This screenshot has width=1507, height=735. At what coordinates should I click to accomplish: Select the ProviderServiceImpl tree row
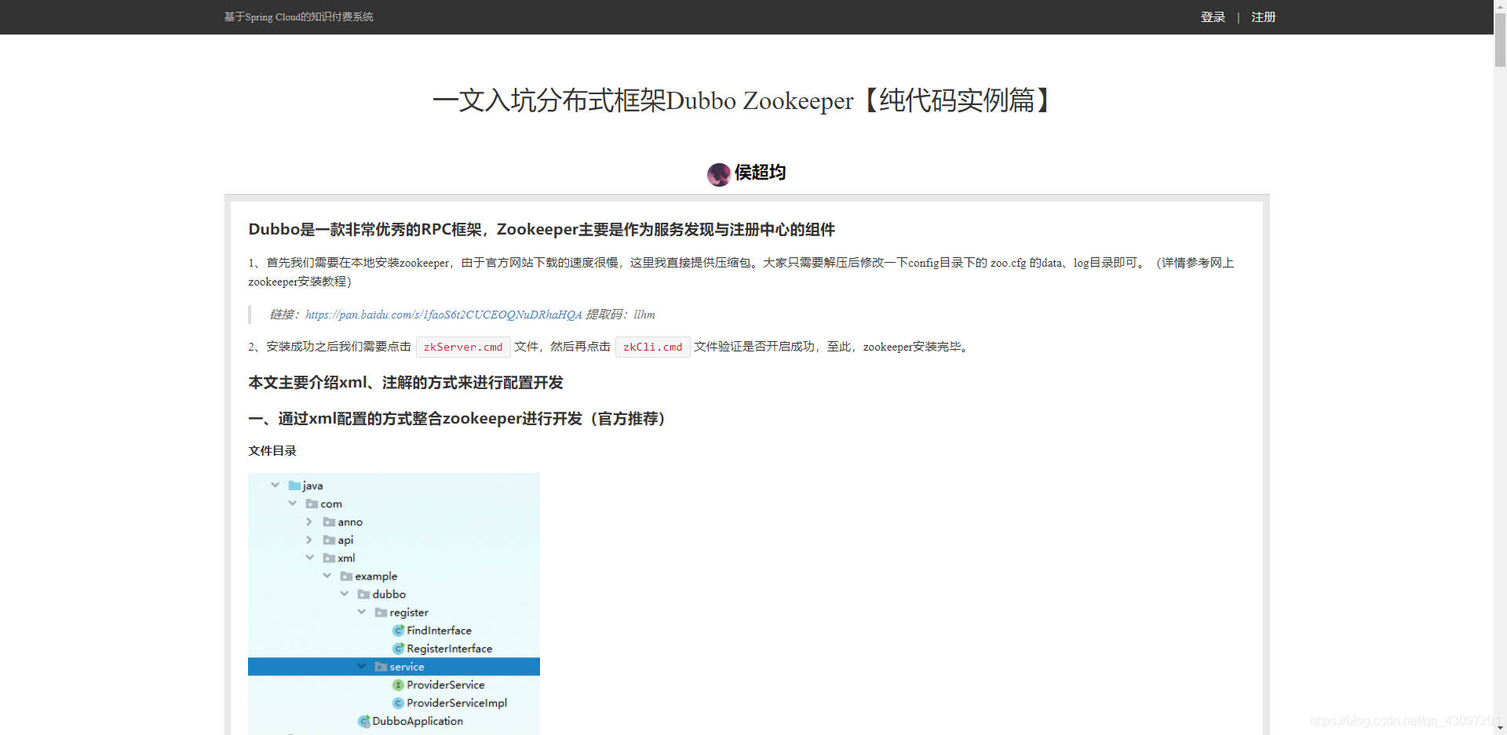click(x=394, y=703)
